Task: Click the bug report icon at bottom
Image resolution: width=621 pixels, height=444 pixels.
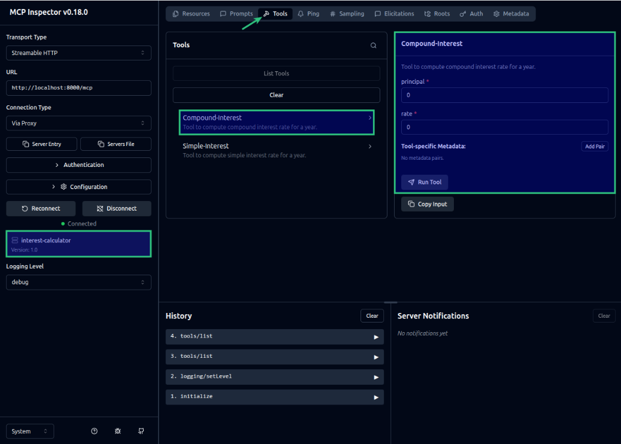Action: [x=117, y=431]
